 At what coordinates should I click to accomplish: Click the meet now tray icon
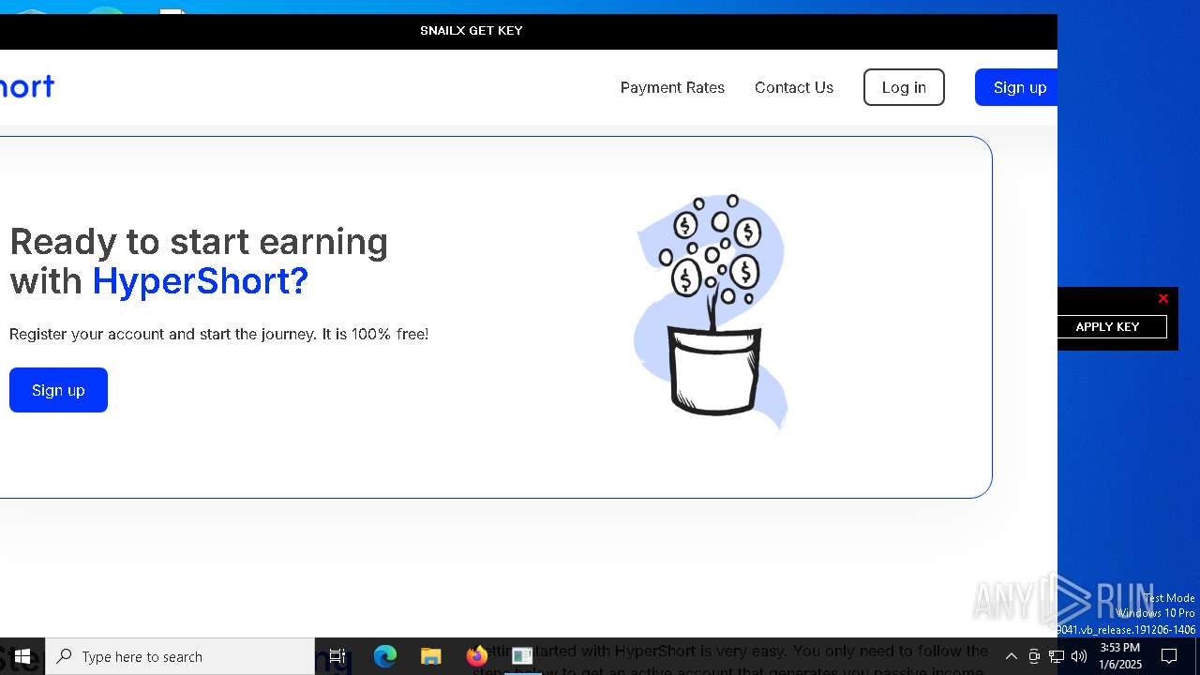pos(1034,656)
